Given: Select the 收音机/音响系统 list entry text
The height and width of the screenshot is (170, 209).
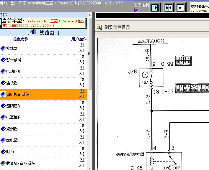Looking at the screenshot, I should (21, 163).
